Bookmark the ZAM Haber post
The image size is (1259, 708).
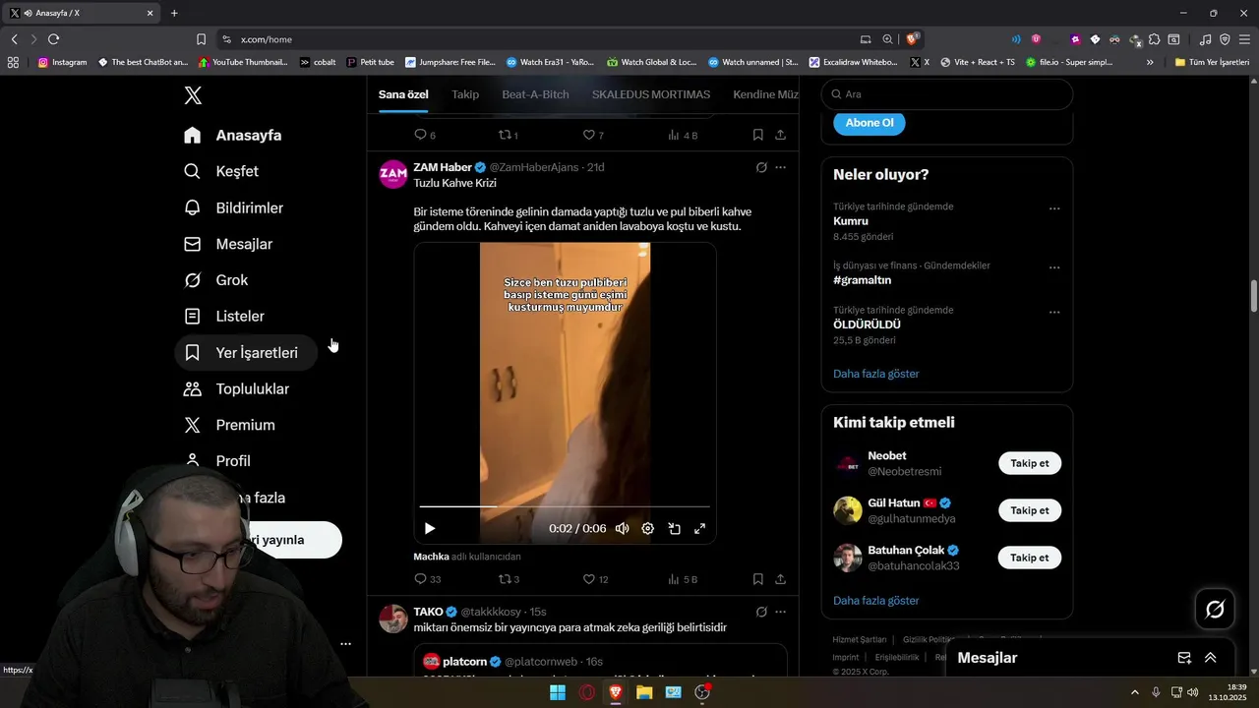[757, 579]
